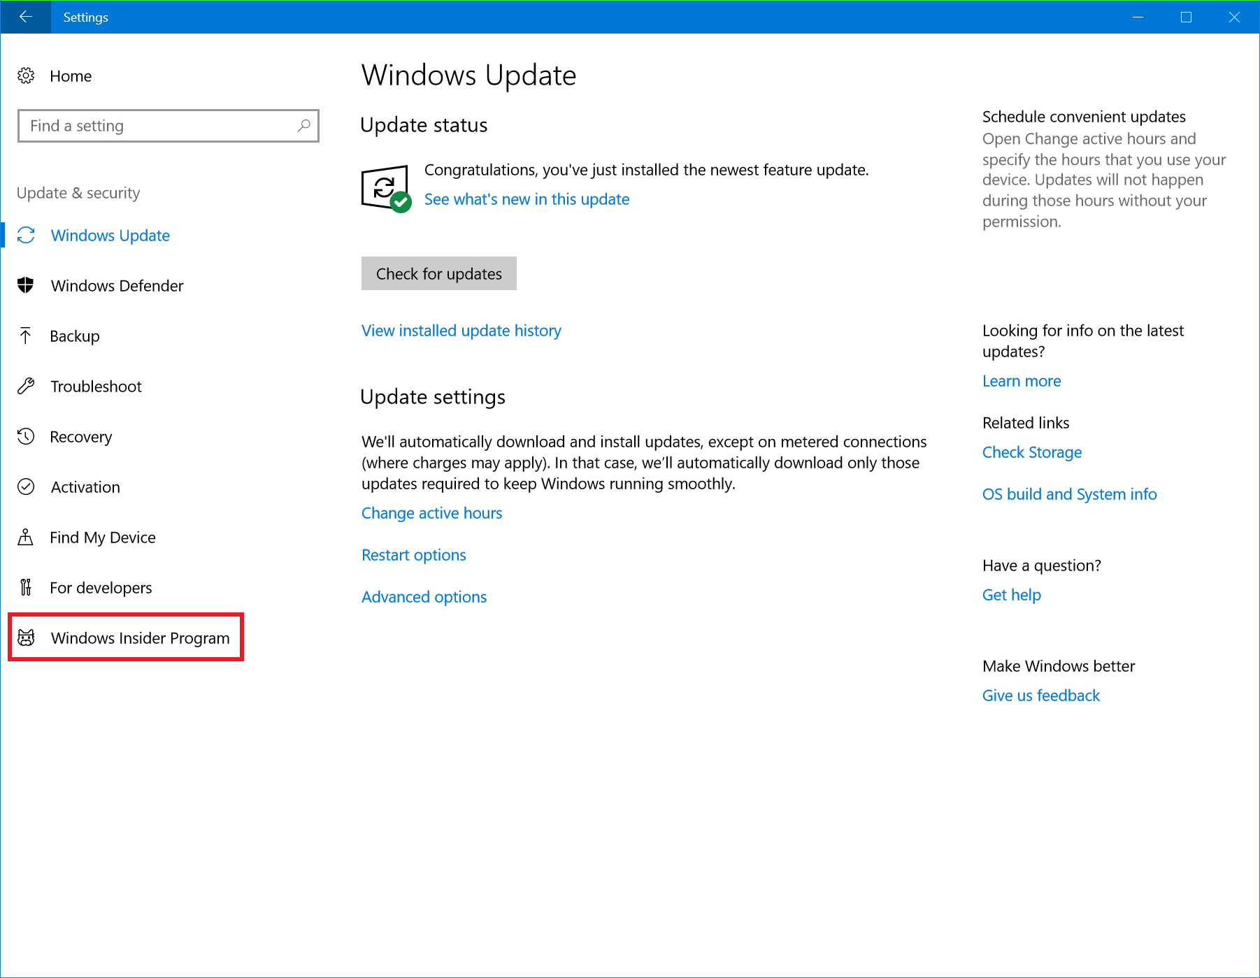The width and height of the screenshot is (1260, 978).
Task: Click the Find a setting search box
Action: point(168,126)
